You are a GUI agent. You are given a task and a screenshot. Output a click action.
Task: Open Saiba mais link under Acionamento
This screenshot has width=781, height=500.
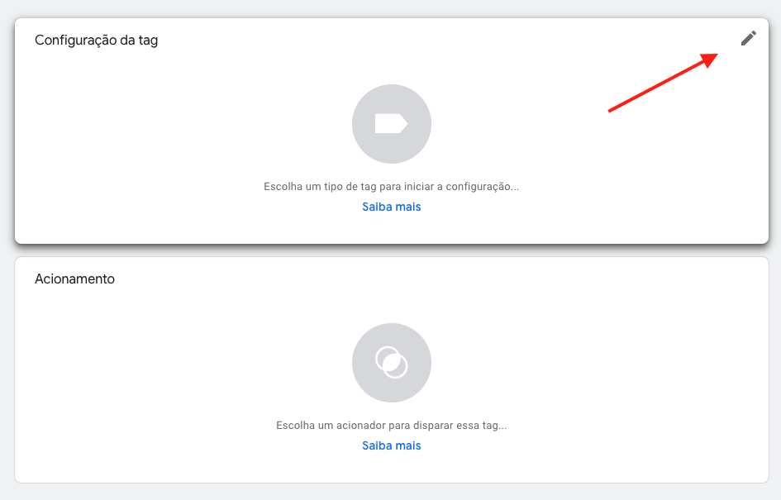pos(392,445)
